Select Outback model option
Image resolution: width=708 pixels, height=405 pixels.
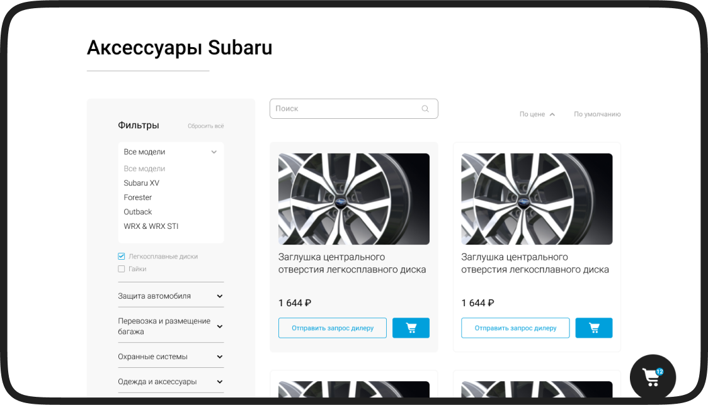[138, 212]
